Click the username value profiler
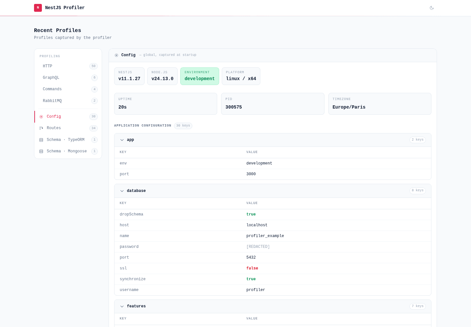Screen dimensions: 471x327 pyautogui.click(x=256, y=290)
